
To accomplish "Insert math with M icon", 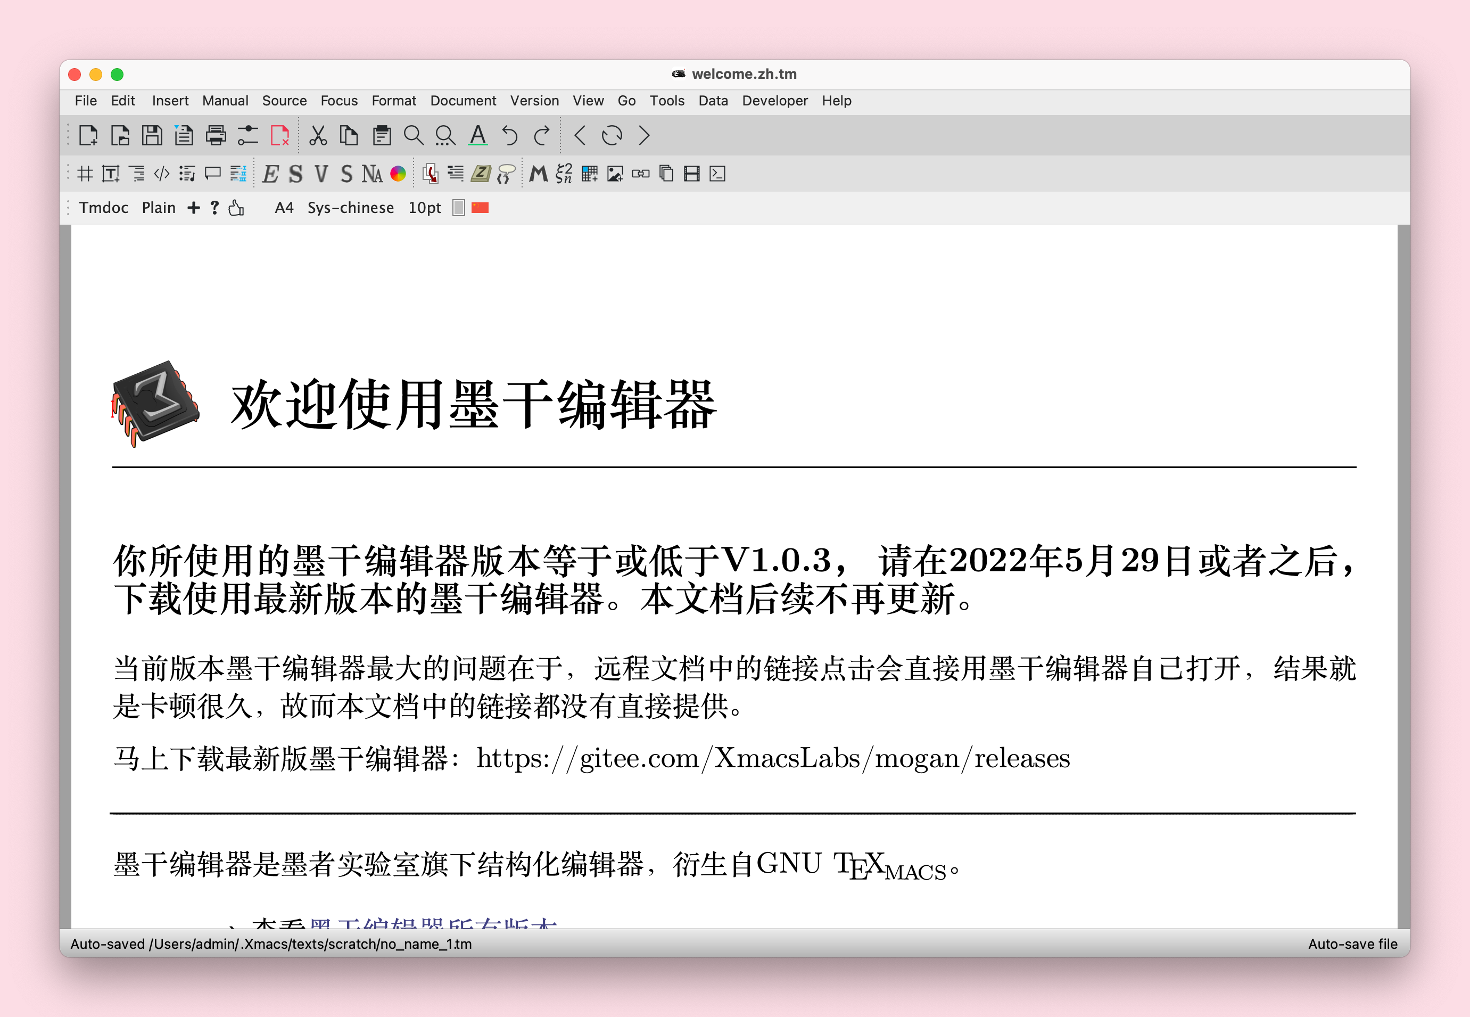I will point(539,174).
